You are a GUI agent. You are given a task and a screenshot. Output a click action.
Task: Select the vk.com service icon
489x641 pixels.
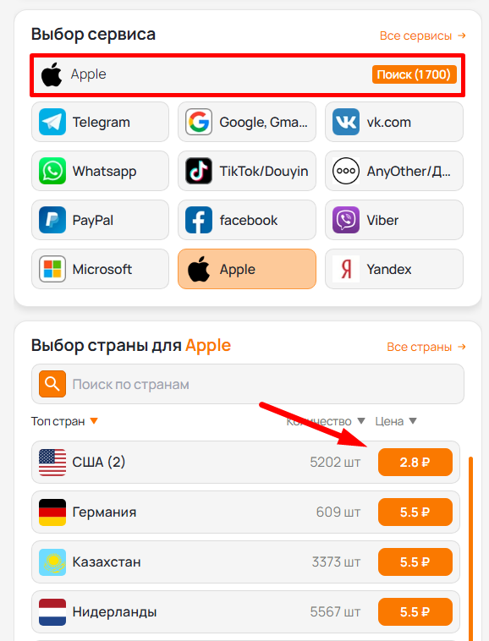[346, 122]
